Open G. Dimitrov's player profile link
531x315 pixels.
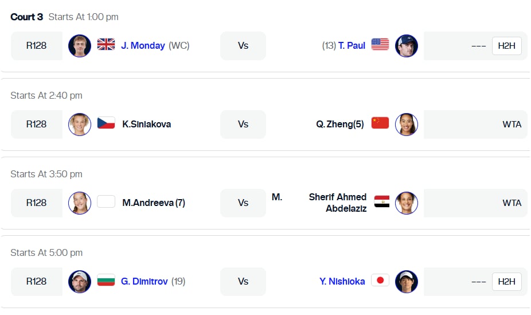(145, 281)
